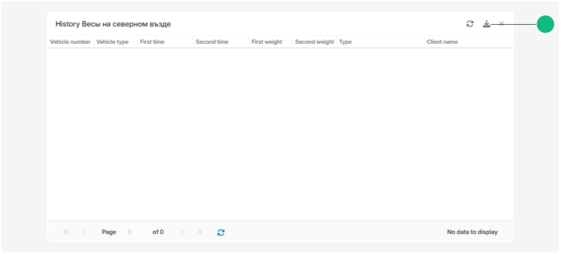The height and width of the screenshot is (254, 565).
Task: Sort by Client name column
Action: click(x=442, y=42)
